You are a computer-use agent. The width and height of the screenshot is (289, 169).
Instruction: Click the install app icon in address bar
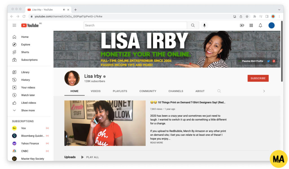point(235,16)
